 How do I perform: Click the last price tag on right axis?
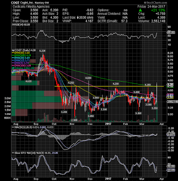[170, 84]
